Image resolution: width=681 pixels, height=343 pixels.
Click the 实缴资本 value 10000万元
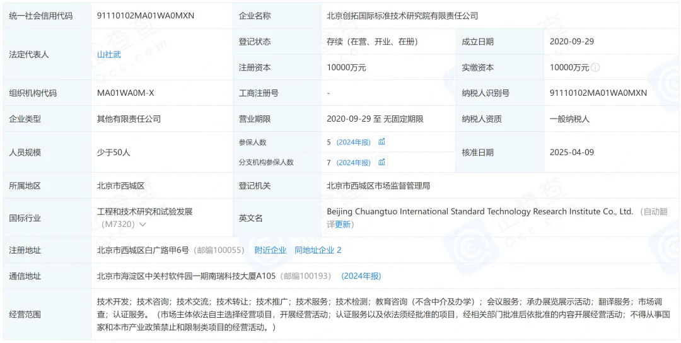(x=569, y=67)
